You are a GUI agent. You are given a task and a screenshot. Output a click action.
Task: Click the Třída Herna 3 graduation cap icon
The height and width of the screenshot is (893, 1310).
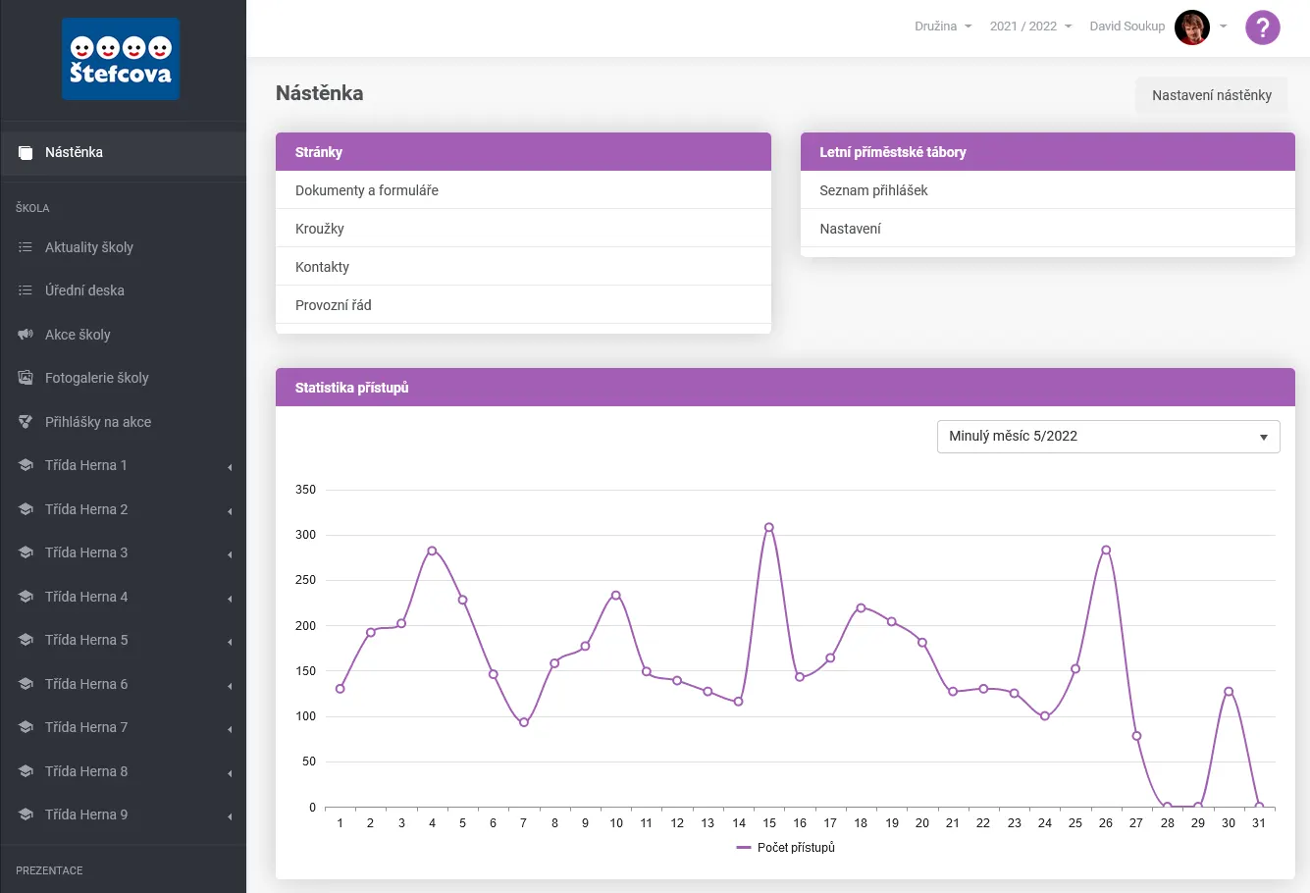[26, 552]
